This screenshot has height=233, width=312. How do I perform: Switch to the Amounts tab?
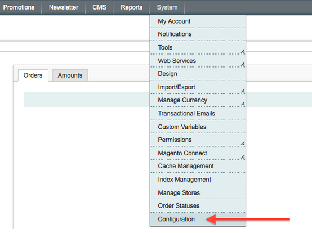70,75
